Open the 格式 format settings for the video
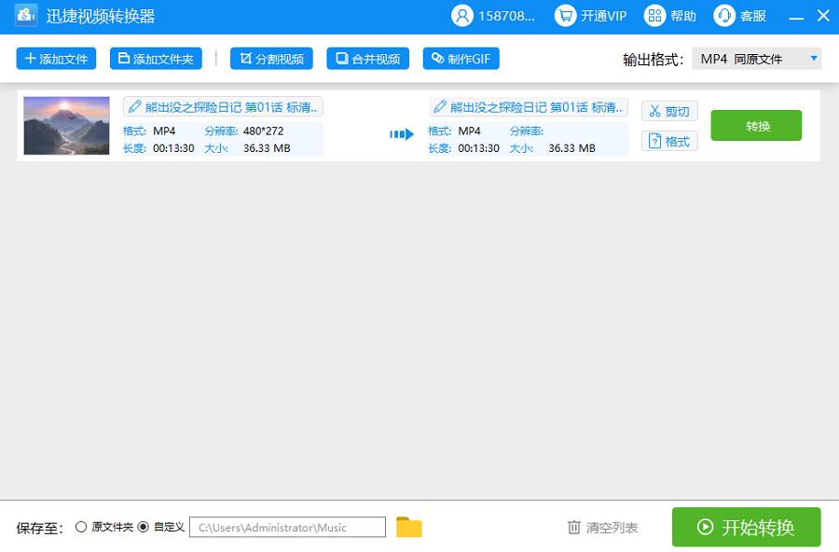Screen dimensions: 839x552 (x=669, y=140)
